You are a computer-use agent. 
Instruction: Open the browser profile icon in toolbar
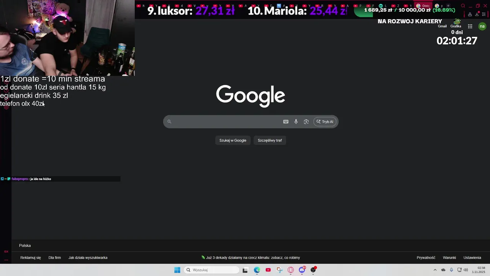[x=470, y=15]
